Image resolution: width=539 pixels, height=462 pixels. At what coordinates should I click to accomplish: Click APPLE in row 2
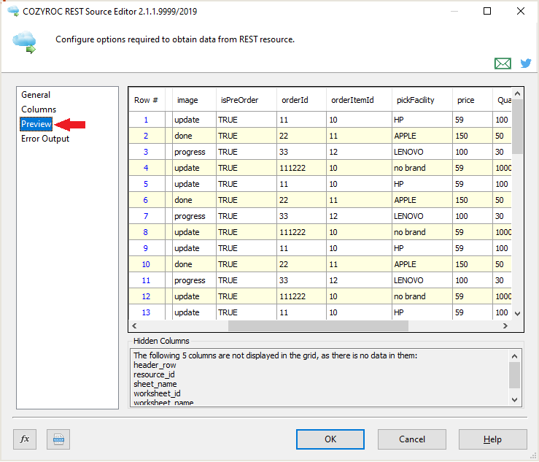(x=422, y=136)
